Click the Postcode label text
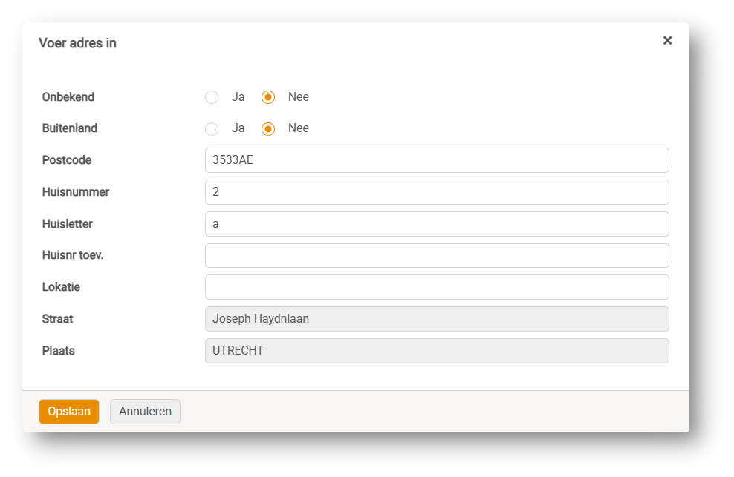This screenshot has width=734, height=477. click(67, 160)
